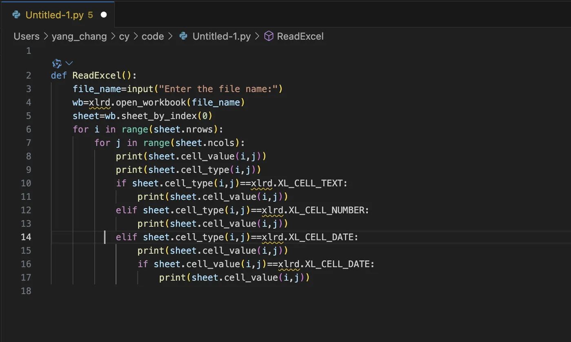The image size is (571, 342).
Task: Click 'XL_CELL_DATE' on line 16
Action: [x=337, y=264]
